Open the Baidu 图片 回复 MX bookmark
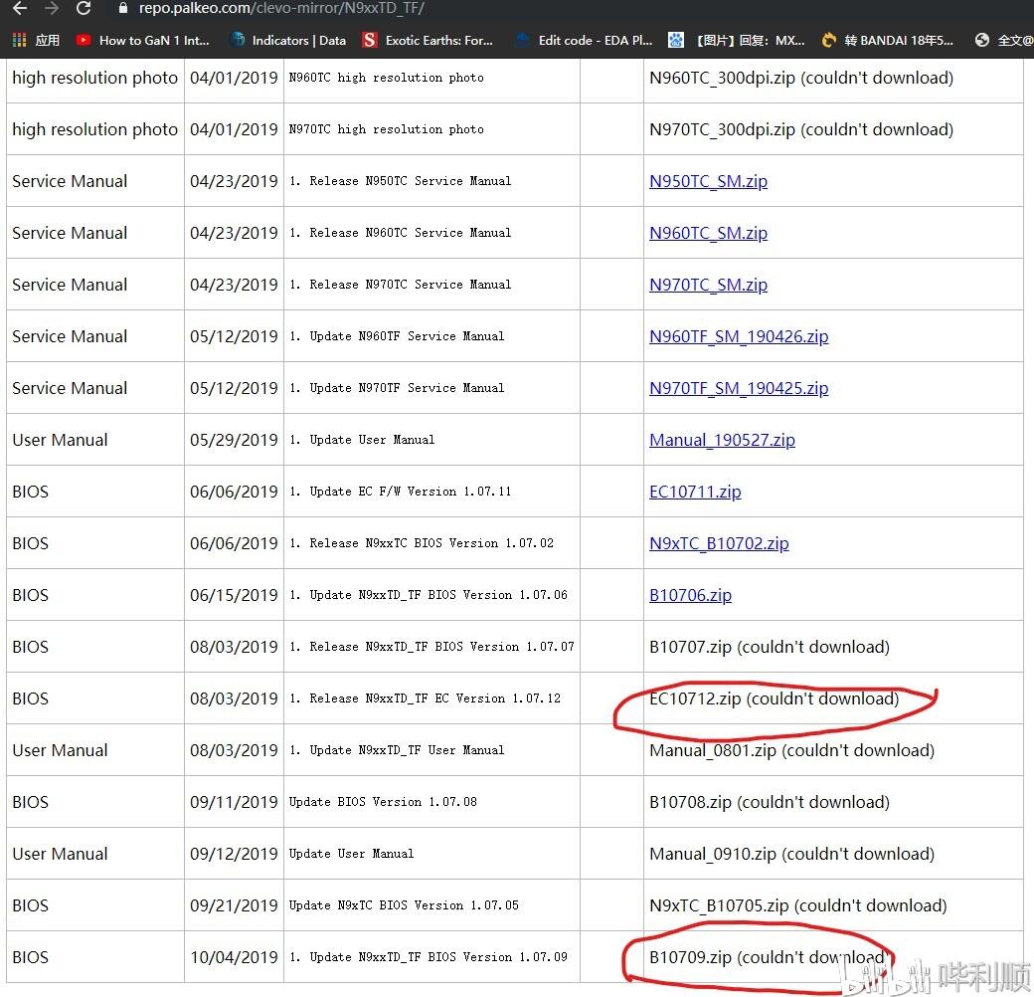This screenshot has width=1034, height=997. coord(737,40)
